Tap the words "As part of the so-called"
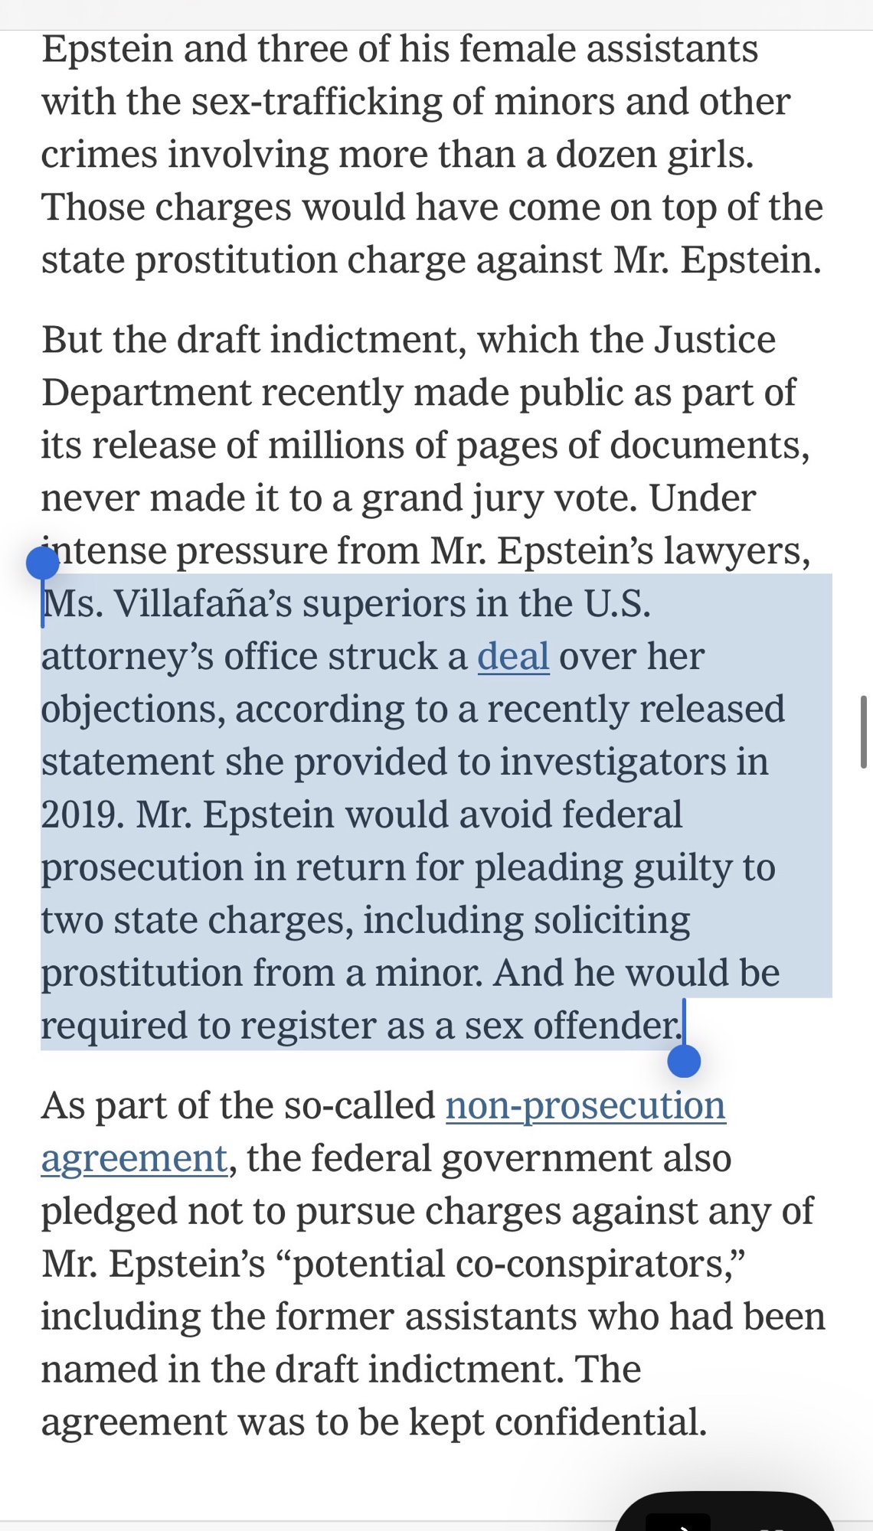Viewport: 873px width, 1531px height. [237, 1106]
